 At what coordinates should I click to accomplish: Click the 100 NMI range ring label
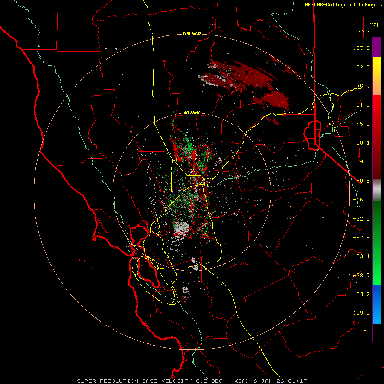point(192,34)
